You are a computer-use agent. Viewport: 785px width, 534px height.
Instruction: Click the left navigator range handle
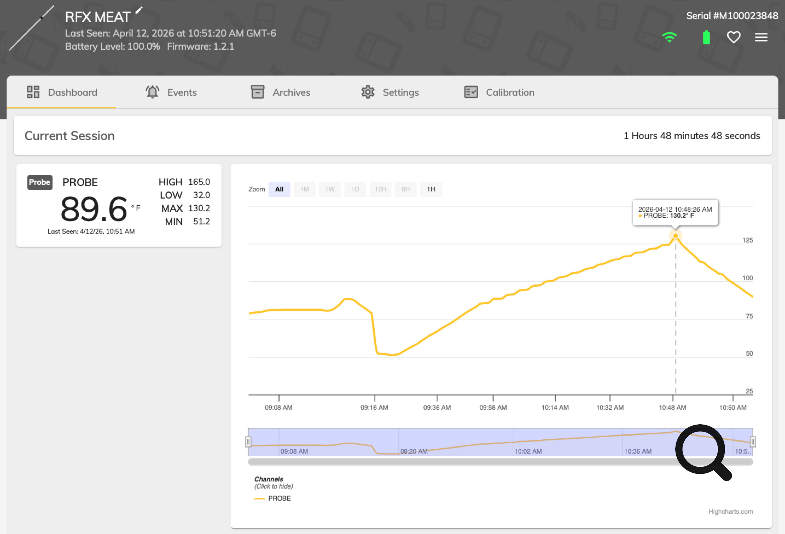pos(248,441)
